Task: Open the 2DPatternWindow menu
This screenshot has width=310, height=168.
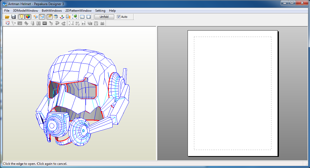Action: 78,11
